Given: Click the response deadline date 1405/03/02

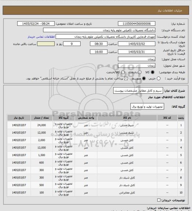Looking at the screenshot, I should 137,44.
